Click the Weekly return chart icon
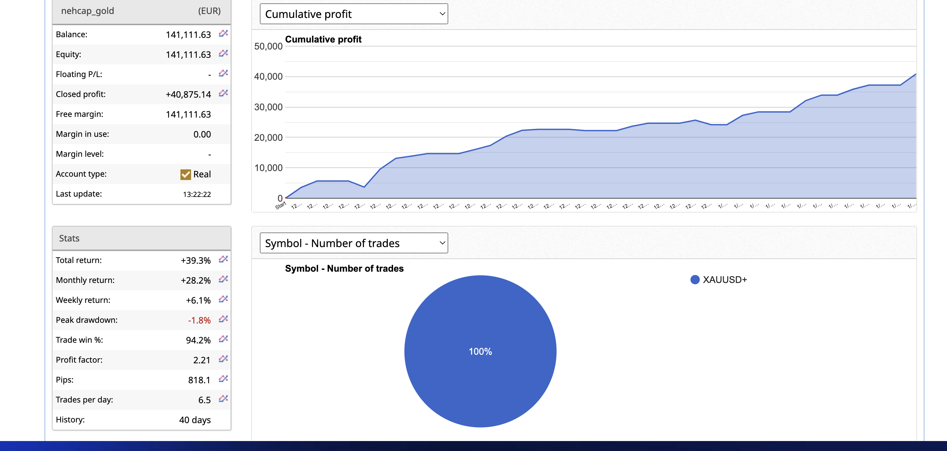947x451 pixels. [223, 299]
